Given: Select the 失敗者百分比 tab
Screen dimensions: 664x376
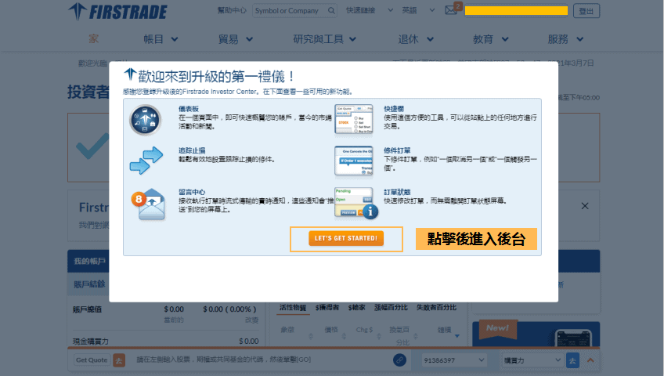Looking at the screenshot, I should [x=436, y=307].
